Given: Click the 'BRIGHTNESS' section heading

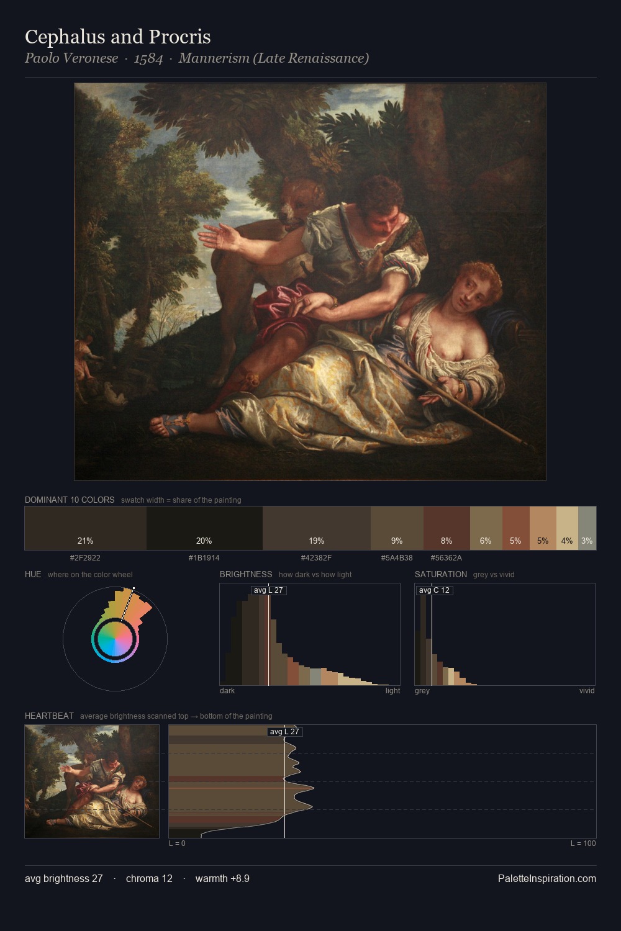Looking at the screenshot, I should tap(246, 574).
